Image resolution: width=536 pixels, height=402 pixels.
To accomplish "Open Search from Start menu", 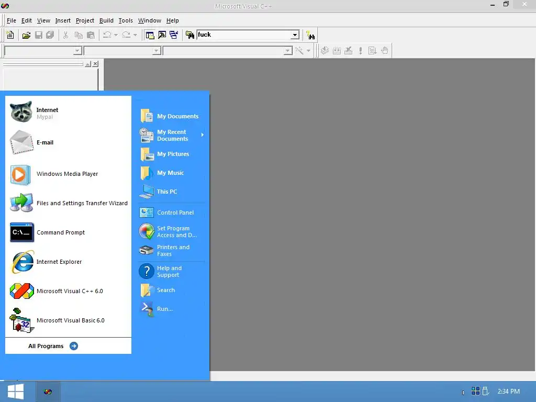I will [x=172, y=290].
